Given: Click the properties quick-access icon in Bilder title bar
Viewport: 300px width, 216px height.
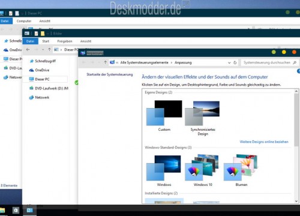Looking at the screenshot, I should 36,34.
